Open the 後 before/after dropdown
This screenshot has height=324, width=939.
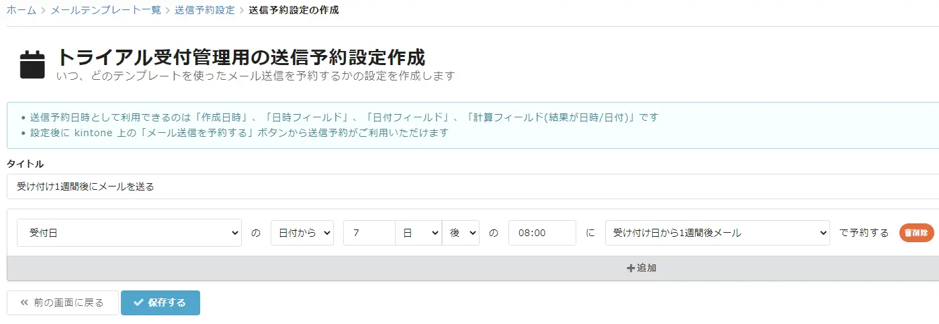coord(461,233)
